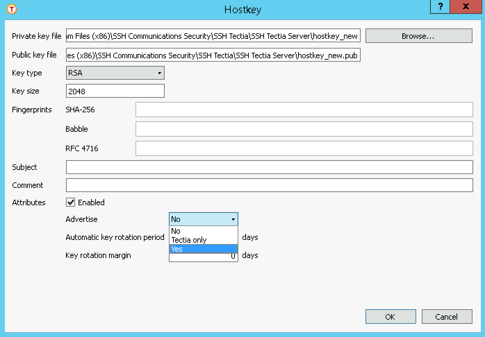Confirm hostkey settings with OK

[391, 317]
